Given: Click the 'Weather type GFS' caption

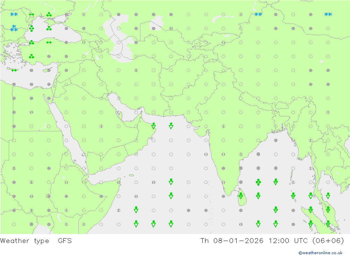Looking at the screenshot, I should pos(36,241).
